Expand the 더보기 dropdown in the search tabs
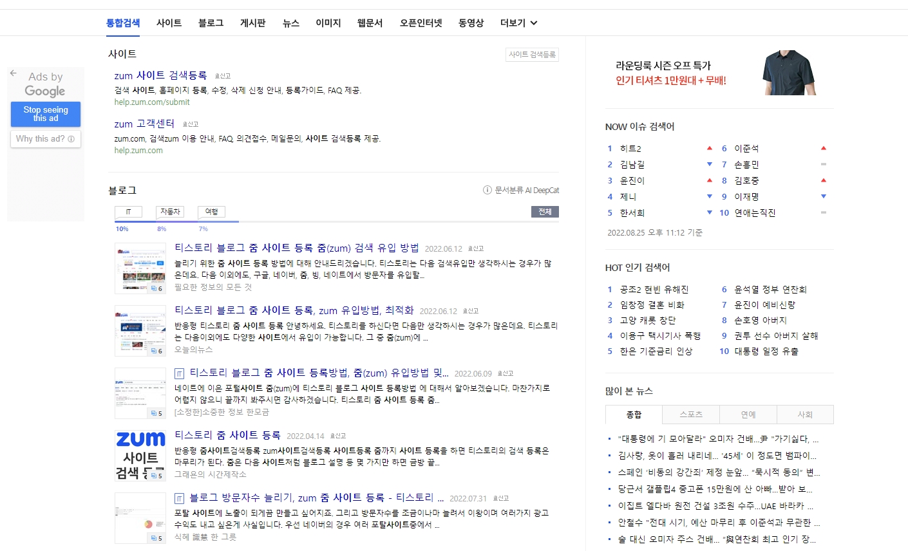Viewport: 908px width, 551px height. tap(518, 23)
